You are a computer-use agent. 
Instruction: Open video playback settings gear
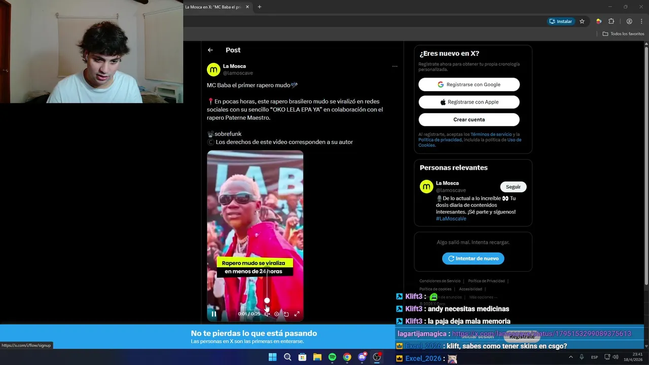pos(276,314)
